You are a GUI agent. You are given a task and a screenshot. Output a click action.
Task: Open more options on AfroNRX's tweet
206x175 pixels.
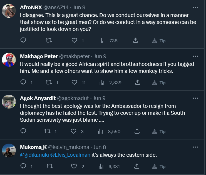pos(195,7)
